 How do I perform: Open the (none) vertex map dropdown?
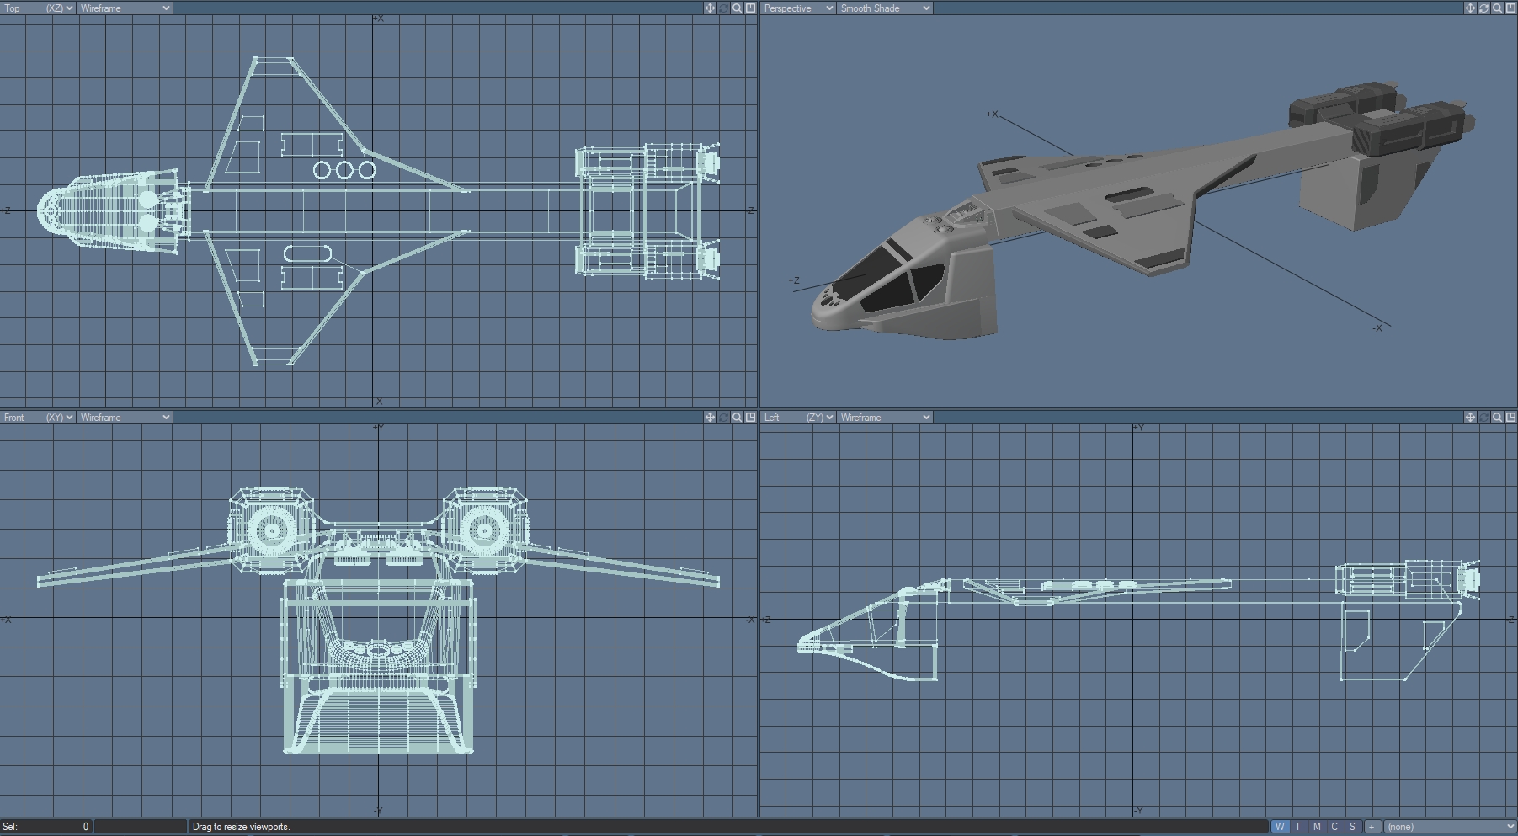tap(1450, 827)
